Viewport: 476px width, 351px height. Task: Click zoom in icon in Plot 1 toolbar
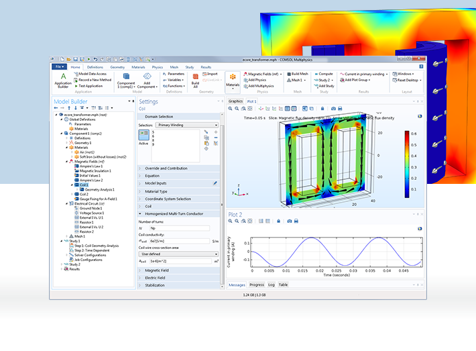coord(230,109)
